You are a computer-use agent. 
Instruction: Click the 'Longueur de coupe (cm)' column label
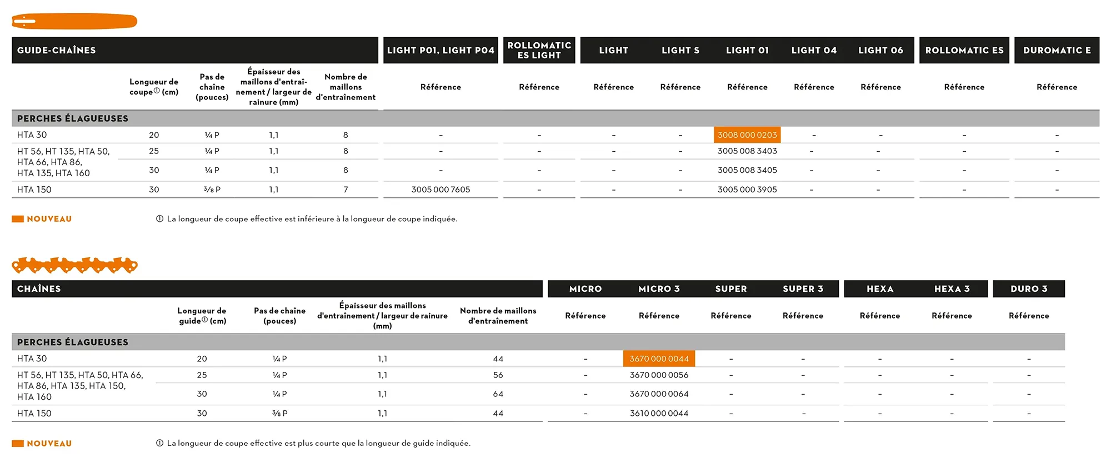pyautogui.click(x=154, y=87)
